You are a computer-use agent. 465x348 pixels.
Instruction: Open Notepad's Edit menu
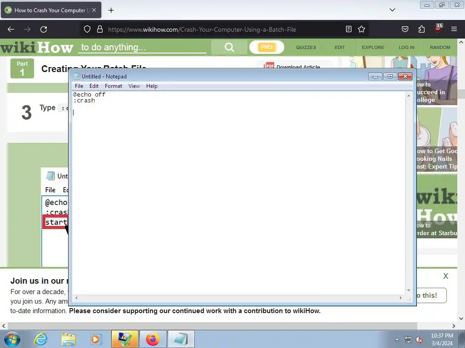(94, 86)
